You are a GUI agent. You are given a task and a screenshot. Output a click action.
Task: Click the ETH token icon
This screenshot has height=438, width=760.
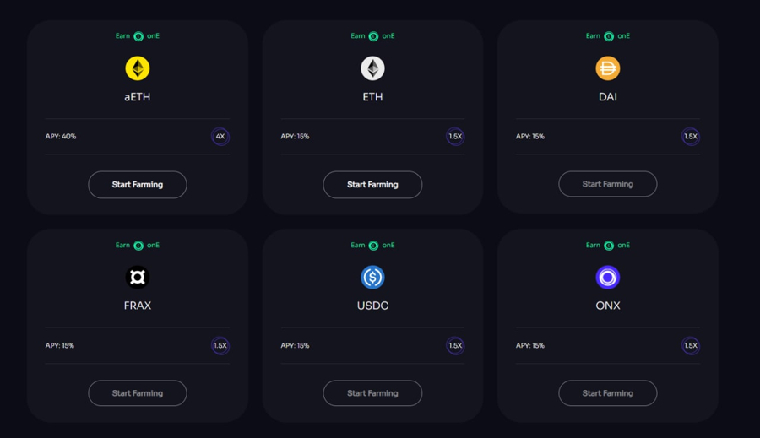[x=372, y=68]
